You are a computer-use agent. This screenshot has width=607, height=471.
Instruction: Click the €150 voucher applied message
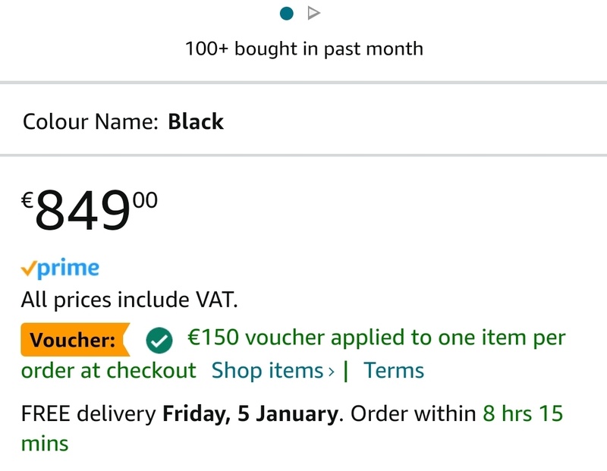[x=376, y=338]
